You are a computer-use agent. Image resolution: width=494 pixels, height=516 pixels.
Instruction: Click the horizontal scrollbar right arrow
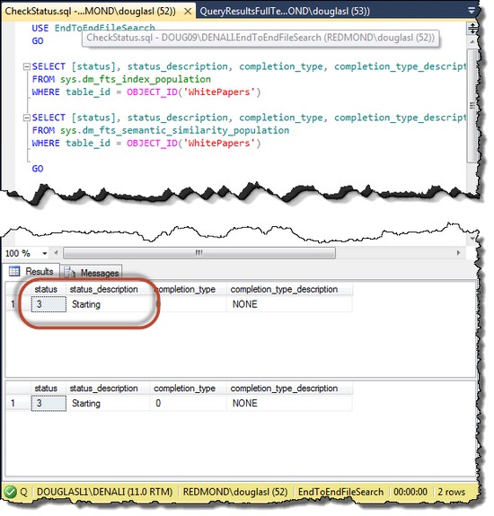click(x=458, y=253)
